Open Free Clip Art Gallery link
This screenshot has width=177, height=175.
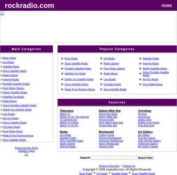point(150,141)
